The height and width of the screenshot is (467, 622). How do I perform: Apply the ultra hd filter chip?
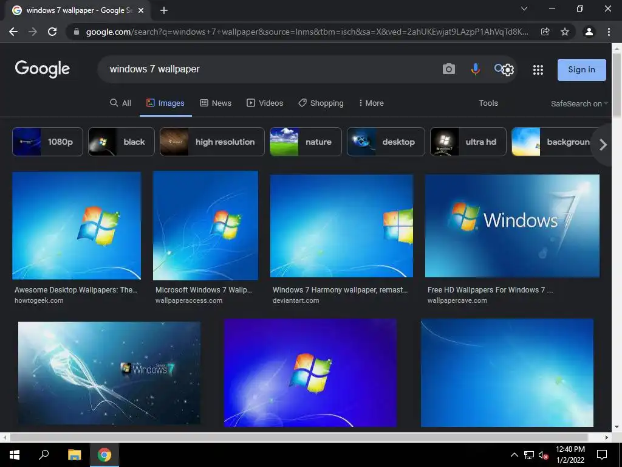[x=468, y=142]
